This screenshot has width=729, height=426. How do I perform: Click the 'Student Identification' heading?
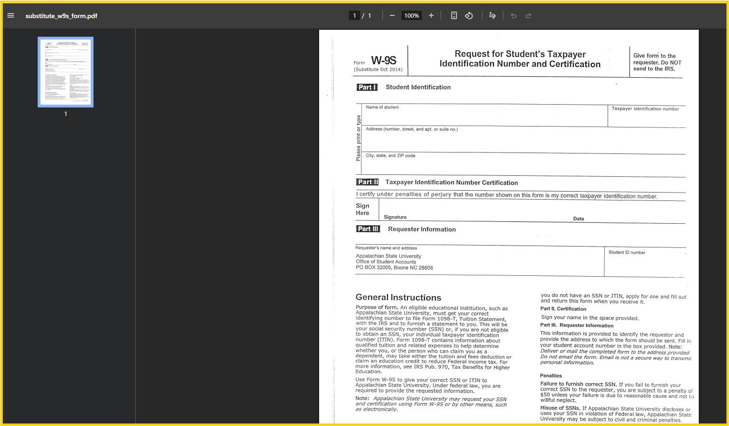(x=418, y=87)
